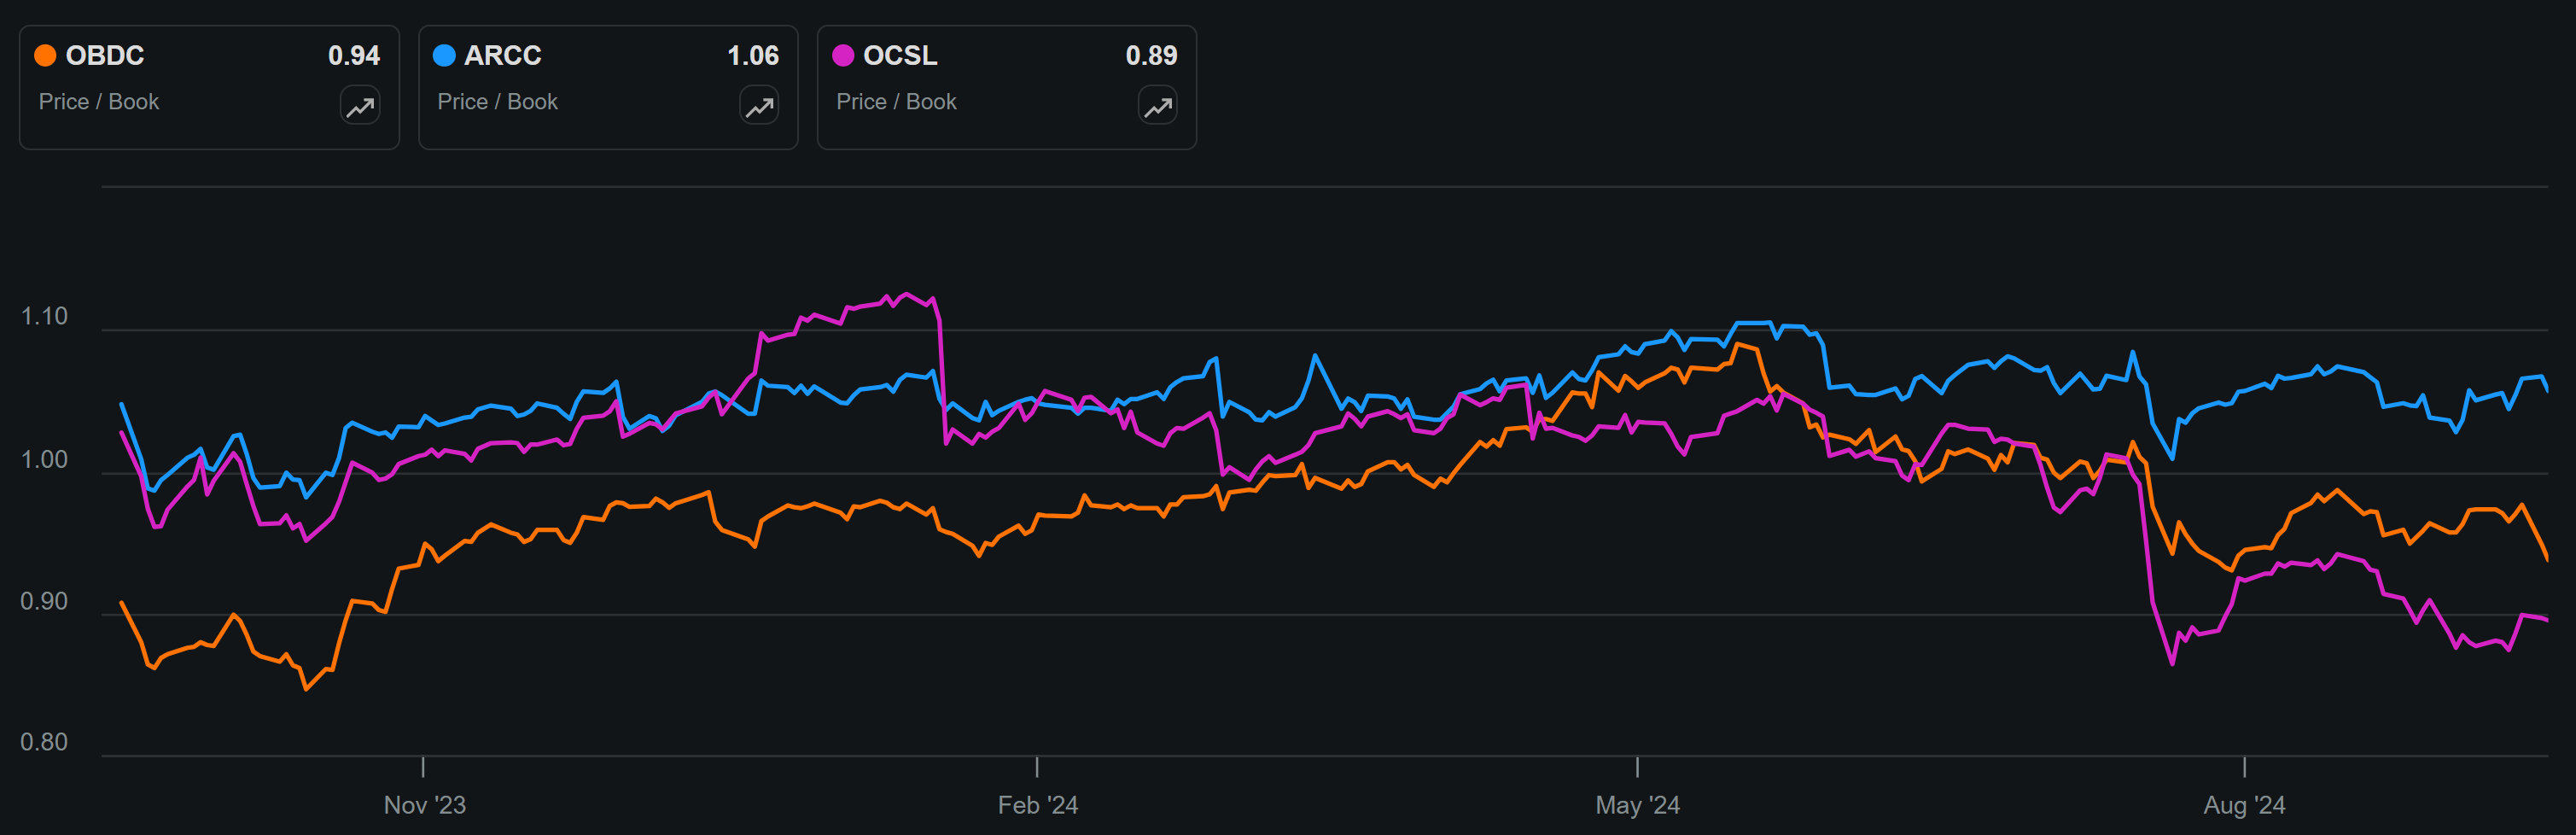Viewport: 2576px width, 835px height.
Task: Click the trend chart icon in ARCC card
Action: click(758, 105)
